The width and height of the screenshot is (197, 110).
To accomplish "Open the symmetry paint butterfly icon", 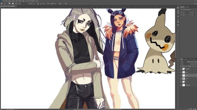I will (x=66, y=4).
